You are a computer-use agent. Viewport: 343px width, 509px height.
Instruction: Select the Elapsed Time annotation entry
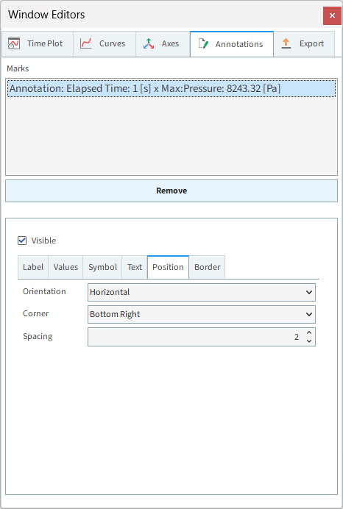coord(171,88)
